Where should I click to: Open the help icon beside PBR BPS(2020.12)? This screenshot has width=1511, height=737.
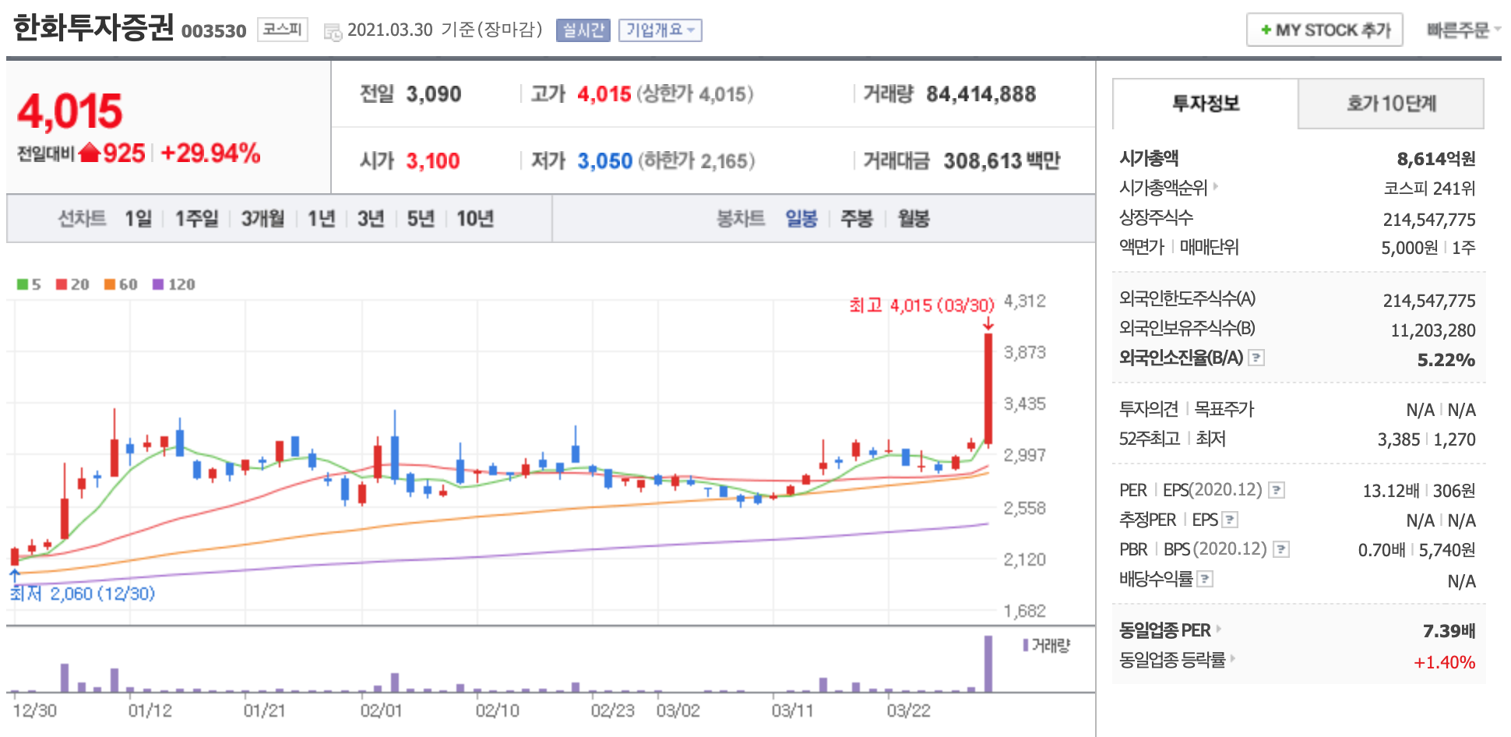[1281, 549]
